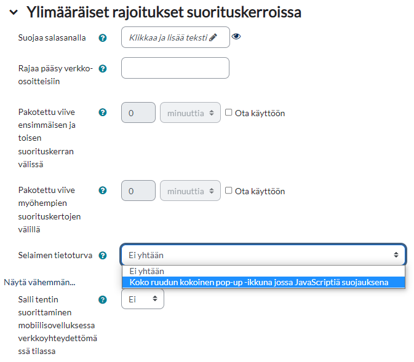Open help for Salli tentin suorittaminen mobiilisovelluksessa

103,299
